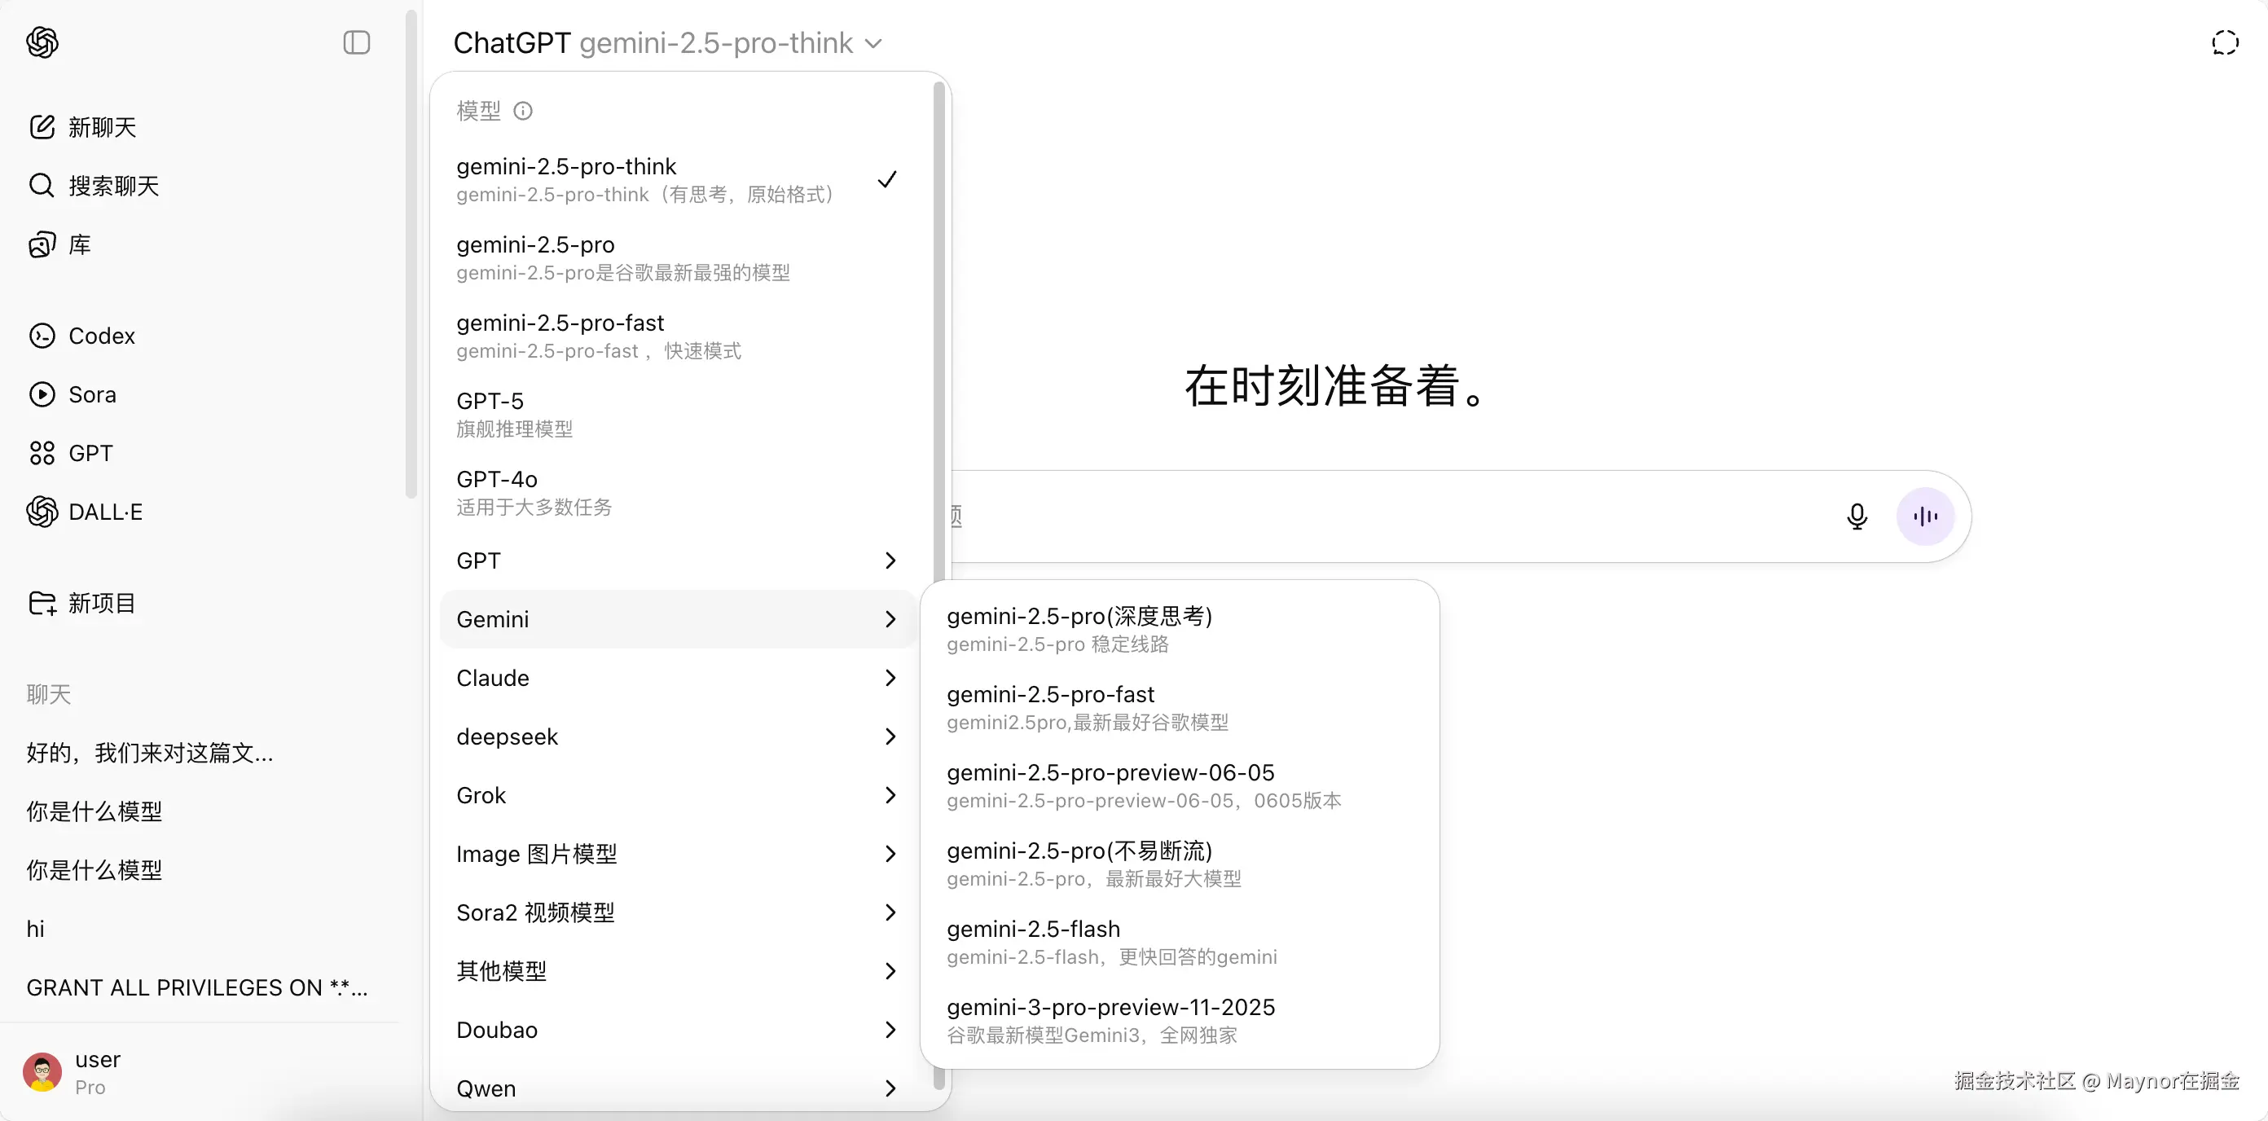Click the microphone dictation icon
This screenshot has height=1121, width=2268.
tap(1856, 516)
